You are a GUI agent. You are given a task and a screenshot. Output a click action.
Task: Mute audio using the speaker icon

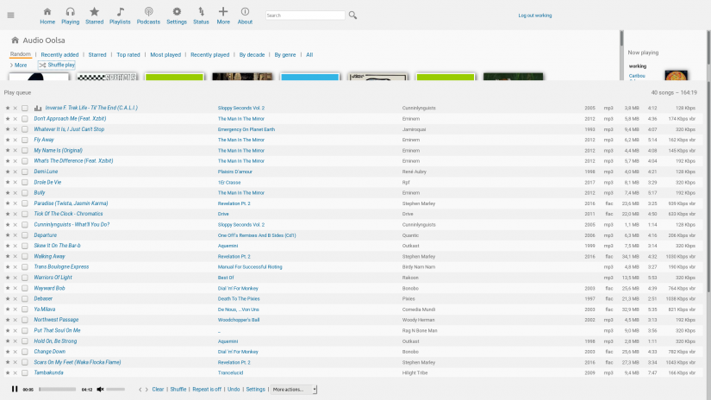click(x=100, y=389)
